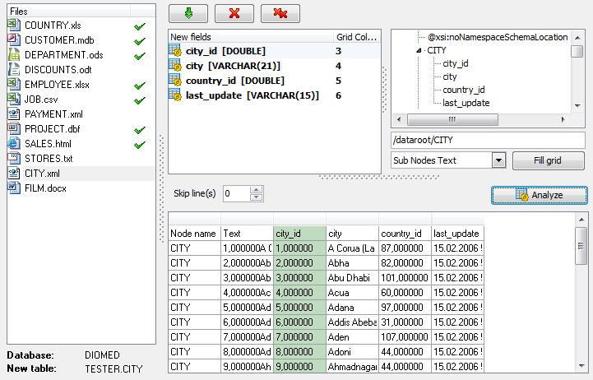Click the city_id field icon in New fields

tap(175, 51)
